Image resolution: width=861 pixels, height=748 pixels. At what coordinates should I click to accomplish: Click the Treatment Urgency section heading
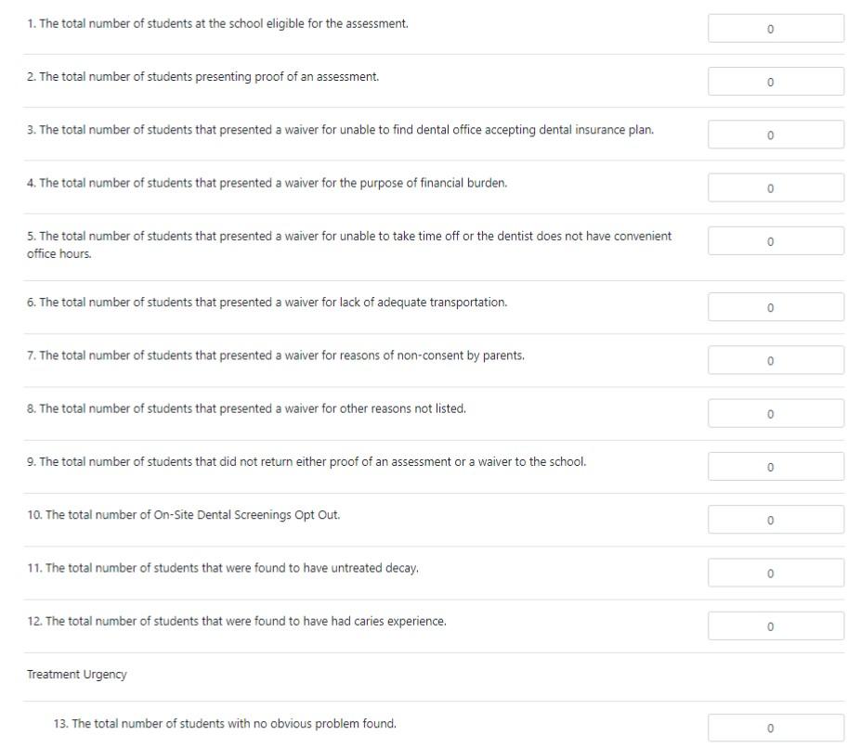coord(77,674)
